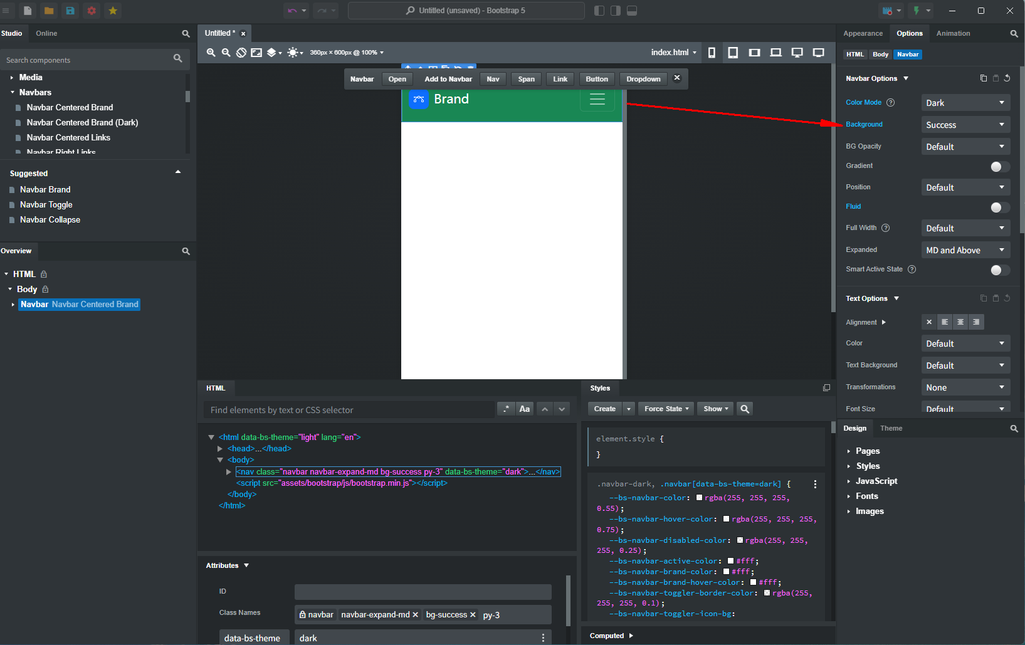Set text alignment to left
This screenshot has height=645, width=1025.
(945, 322)
